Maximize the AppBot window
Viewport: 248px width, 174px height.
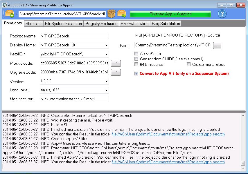pos(231,5)
